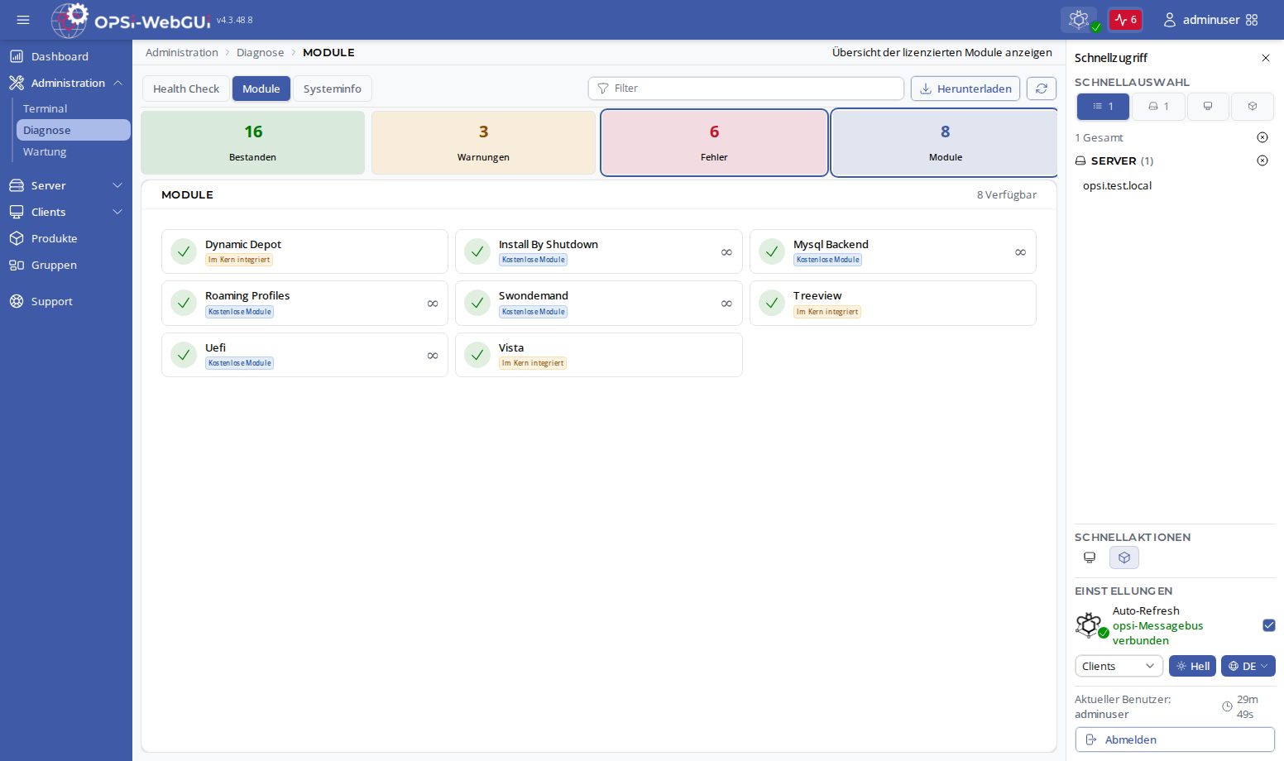Open the Dashboard page

[60, 56]
